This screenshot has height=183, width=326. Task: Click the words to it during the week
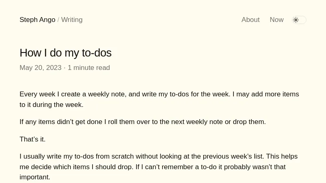(51, 105)
